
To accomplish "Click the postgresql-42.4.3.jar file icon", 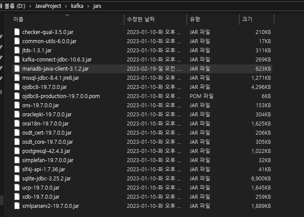I will tap(17, 151).
